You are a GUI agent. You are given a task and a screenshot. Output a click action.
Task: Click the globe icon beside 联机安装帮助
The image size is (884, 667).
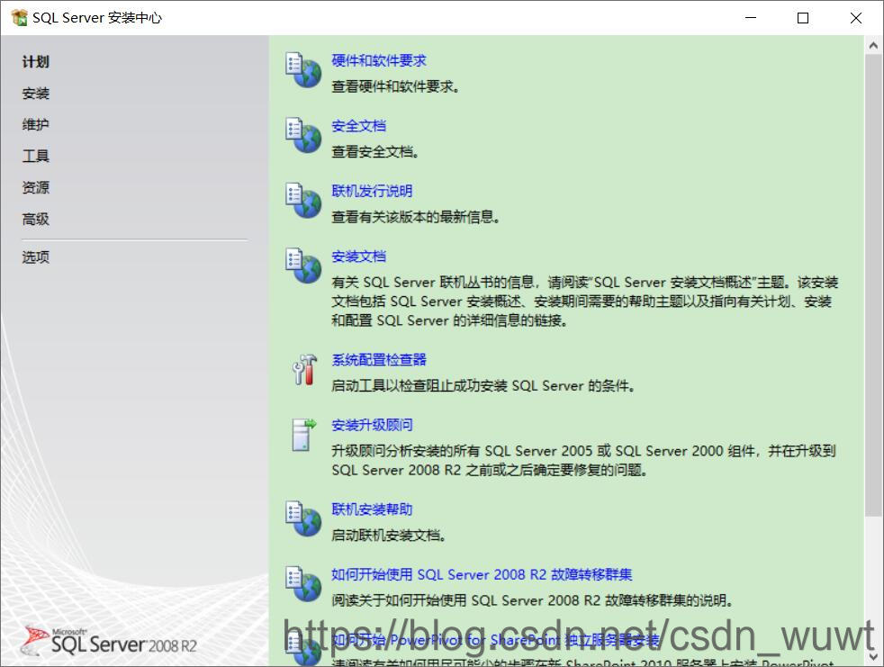(303, 518)
